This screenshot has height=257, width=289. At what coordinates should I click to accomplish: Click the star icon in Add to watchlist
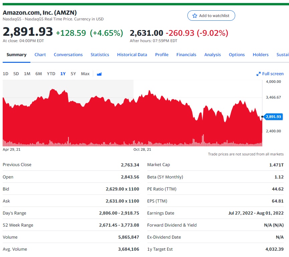click(195, 16)
